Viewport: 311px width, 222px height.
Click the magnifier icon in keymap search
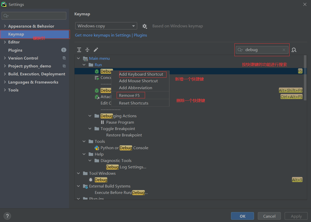click(x=240, y=50)
